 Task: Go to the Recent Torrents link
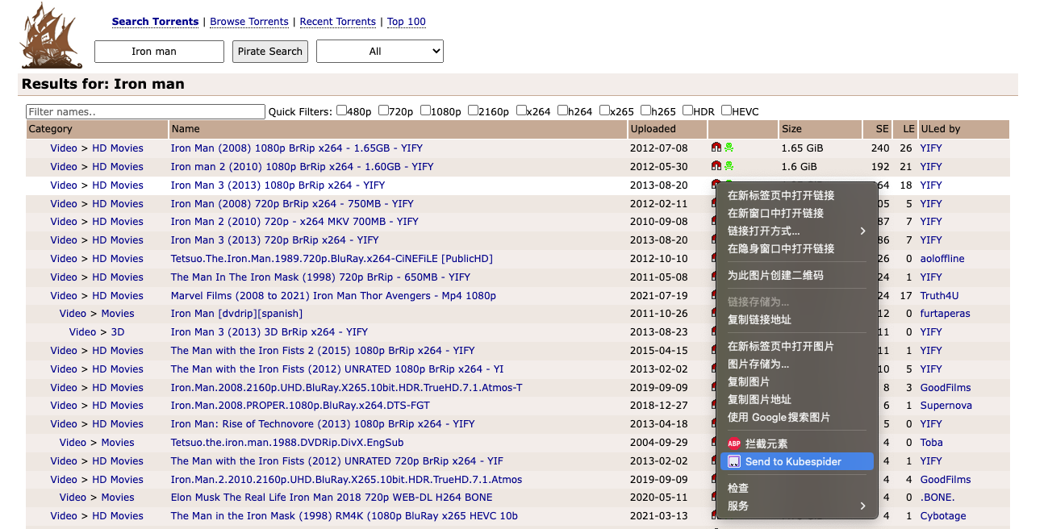pyautogui.click(x=338, y=22)
